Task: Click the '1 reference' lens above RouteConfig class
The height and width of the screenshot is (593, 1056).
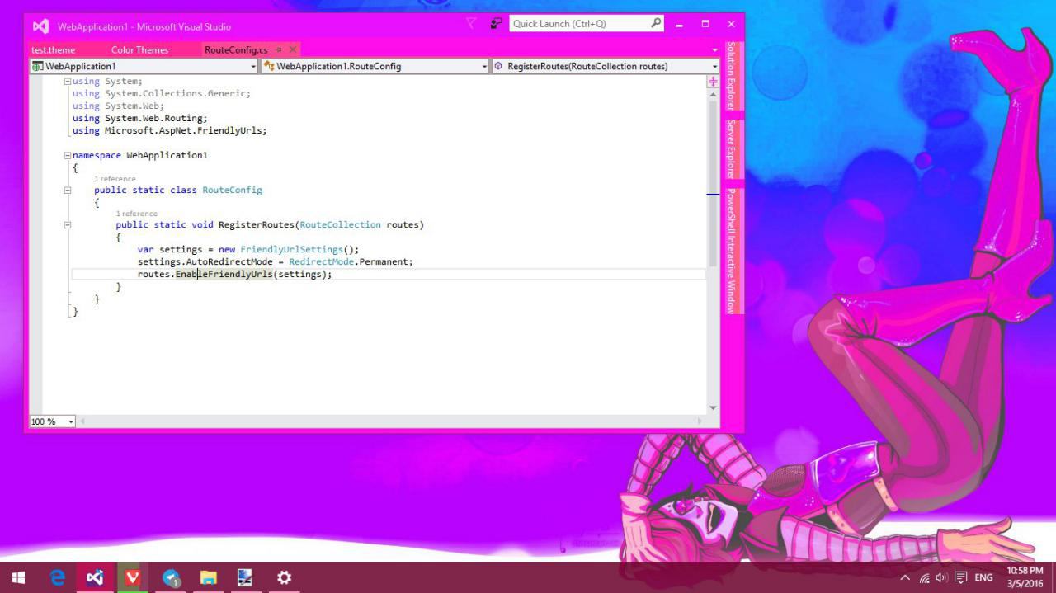Action: (x=115, y=179)
